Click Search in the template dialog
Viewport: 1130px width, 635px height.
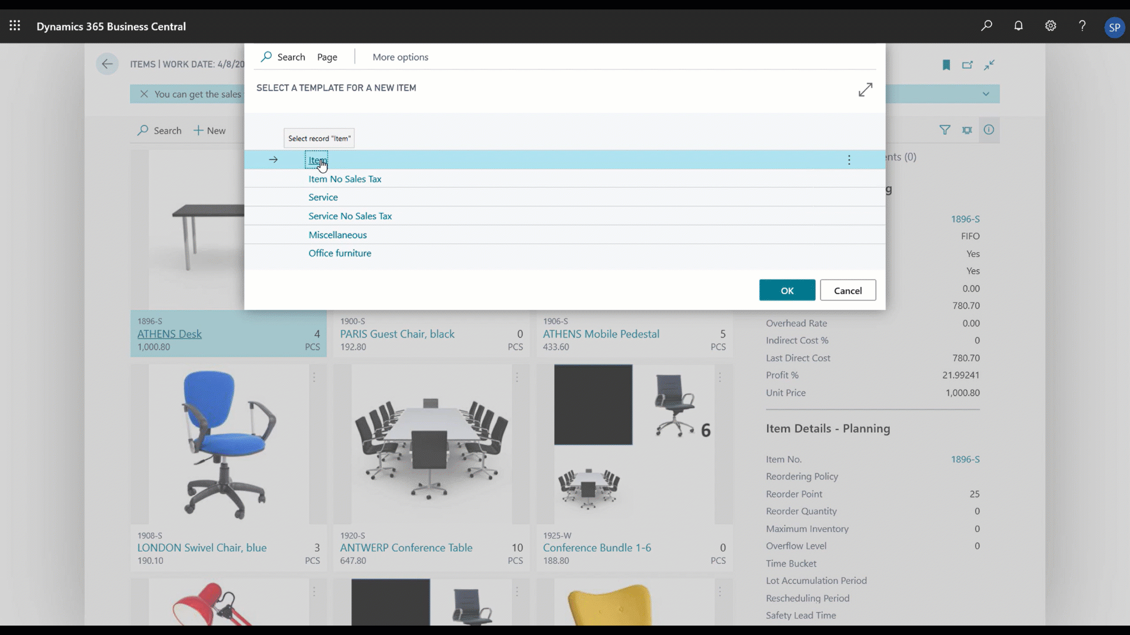[283, 57]
